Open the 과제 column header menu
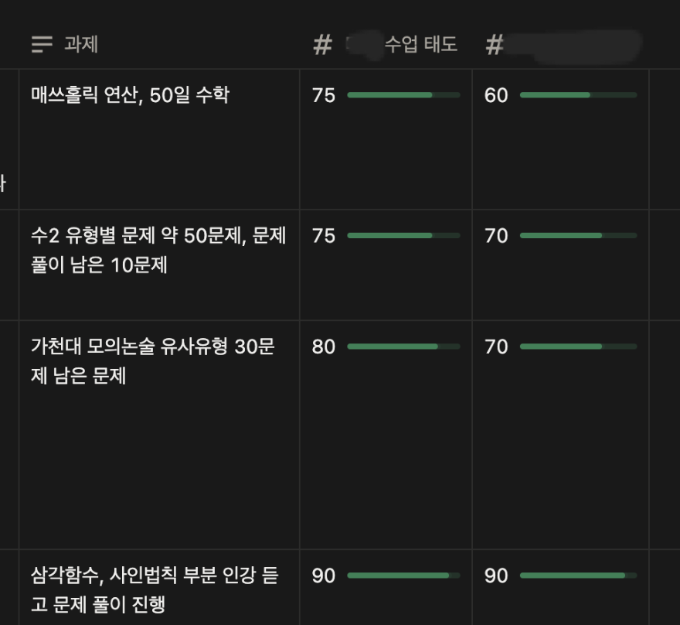The height and width of the screenshot is (625, 680). coord(81,45)
